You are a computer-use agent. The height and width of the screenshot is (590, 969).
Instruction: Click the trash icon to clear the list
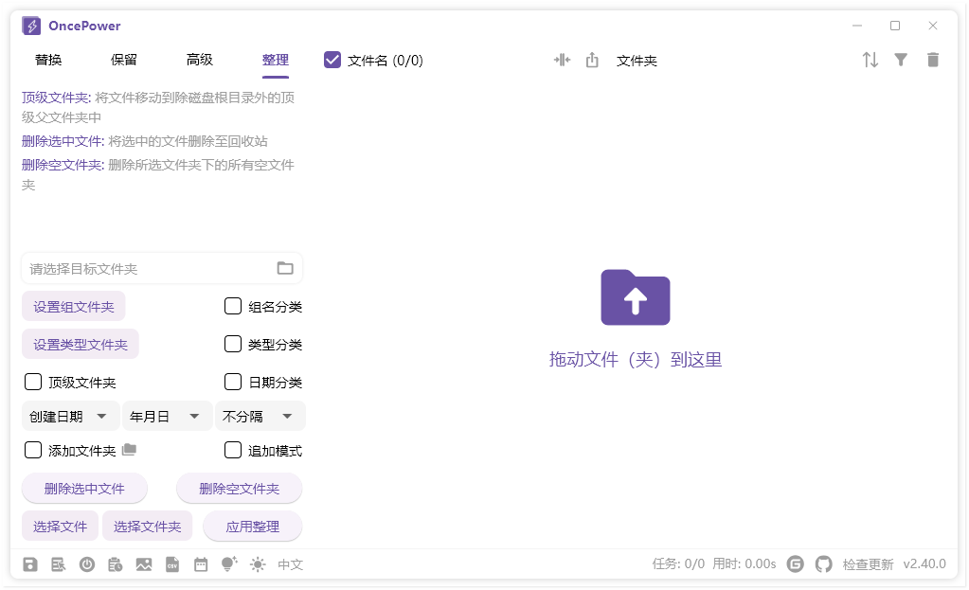click(x=932, y=59)
